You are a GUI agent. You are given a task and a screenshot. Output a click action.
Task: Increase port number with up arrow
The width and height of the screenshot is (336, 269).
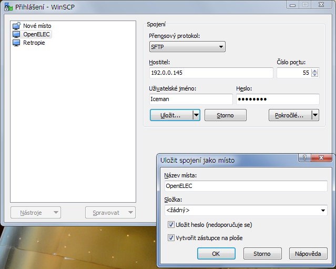pyautogui.click(x=314, y=71)
